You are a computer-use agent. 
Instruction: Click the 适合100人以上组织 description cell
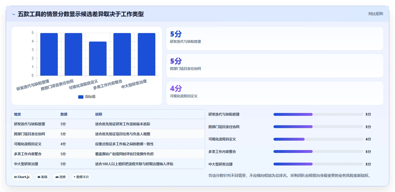pyautogui.click(x=134, y=164)
